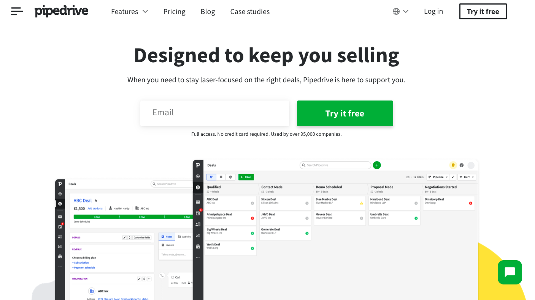Open calendar Activities icon in Deals board sidebar
Image resolution: width=535 pixels, height=300 pixels.
click(x=198, y=213)
